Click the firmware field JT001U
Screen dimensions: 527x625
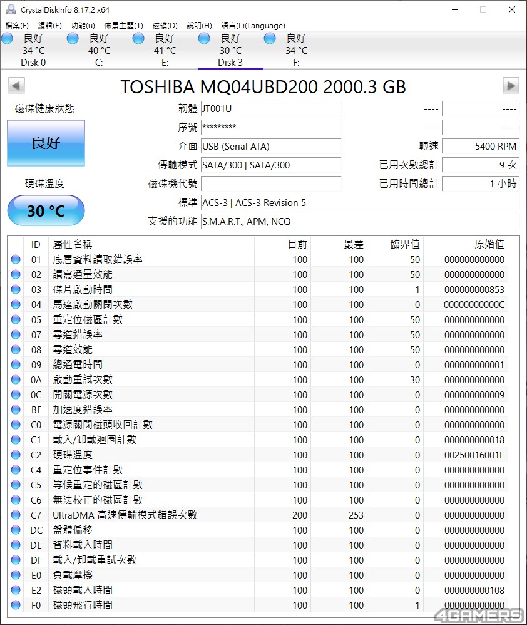(271, 109)
